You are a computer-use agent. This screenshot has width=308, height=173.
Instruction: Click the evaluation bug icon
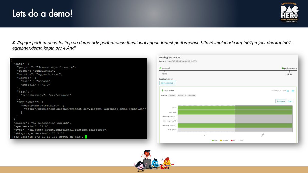click(162, 90)
